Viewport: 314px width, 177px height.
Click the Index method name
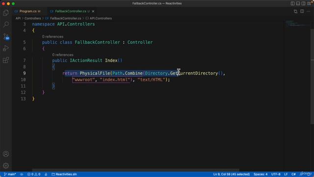coord(111,60)
